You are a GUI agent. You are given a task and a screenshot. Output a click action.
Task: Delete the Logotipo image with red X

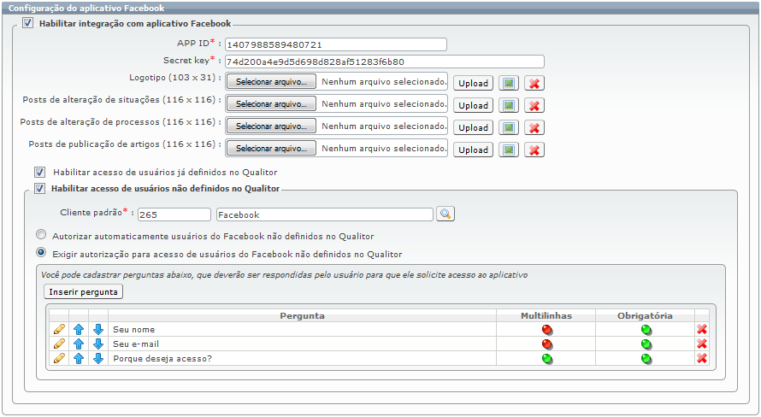pos(534,83)
